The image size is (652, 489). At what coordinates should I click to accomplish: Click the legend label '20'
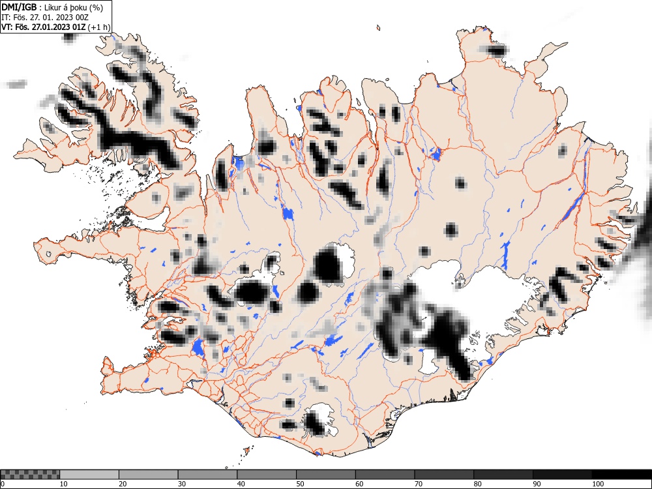coord(123,484)
